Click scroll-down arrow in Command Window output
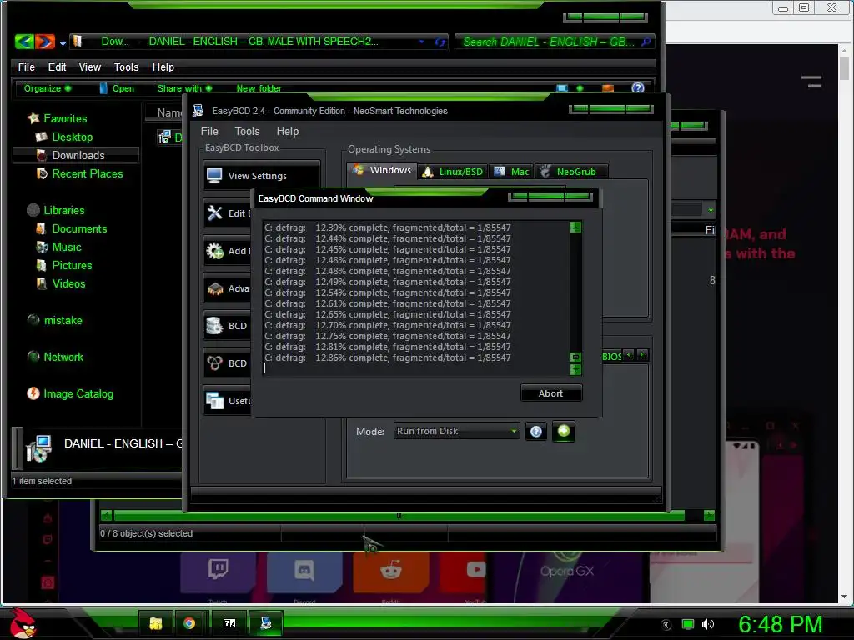The height and width of the screenshot is (640, 854). pyautogui.click(x=575, y=369)
